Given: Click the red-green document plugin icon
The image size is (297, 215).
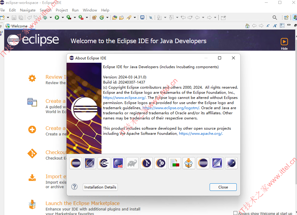Looking at the screenshot, I should [175, 163].
